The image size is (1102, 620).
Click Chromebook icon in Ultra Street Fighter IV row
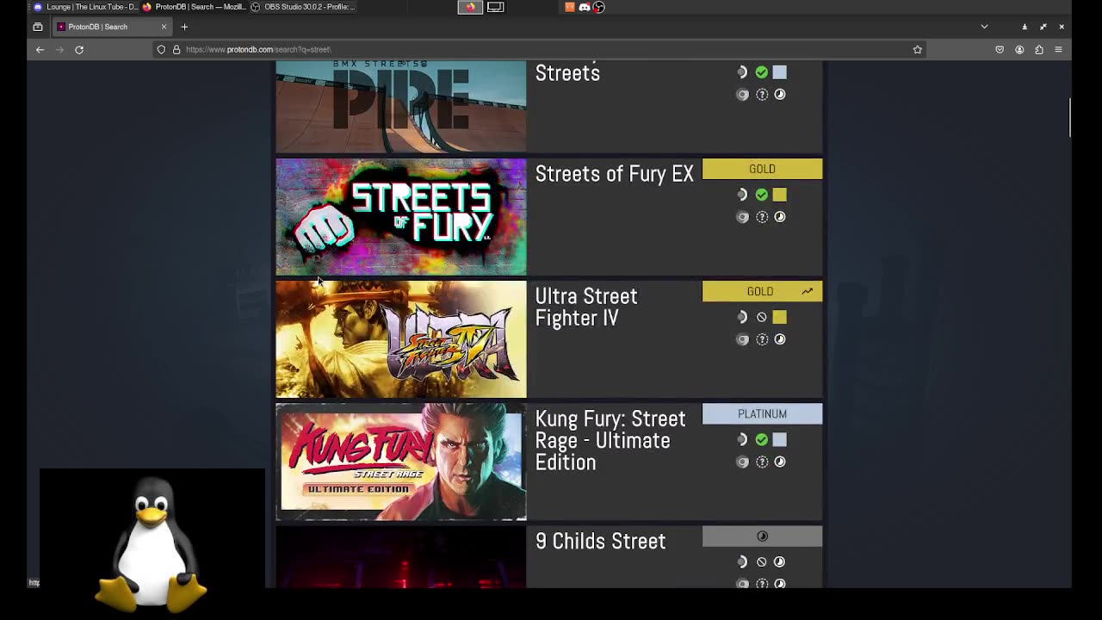[742, 339]
